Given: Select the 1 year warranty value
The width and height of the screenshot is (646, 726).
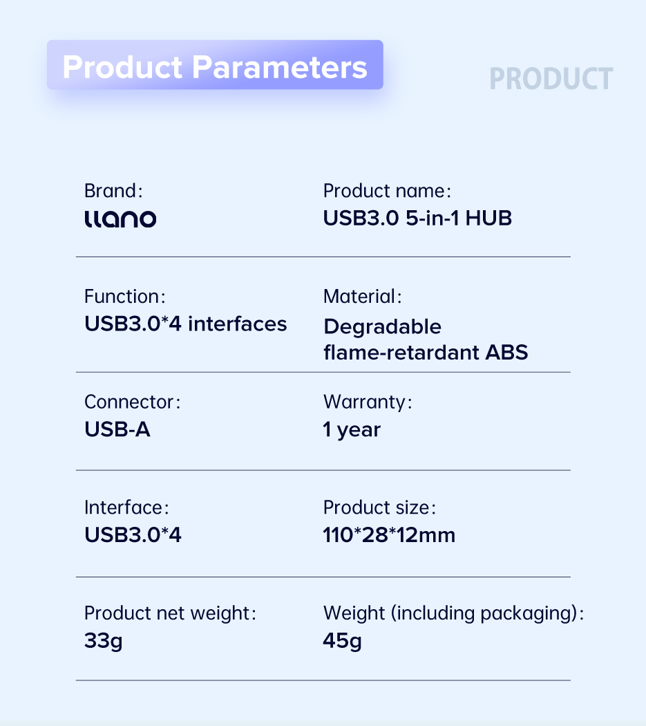Looking at the screenshot, I should click(x=352, y=429).
